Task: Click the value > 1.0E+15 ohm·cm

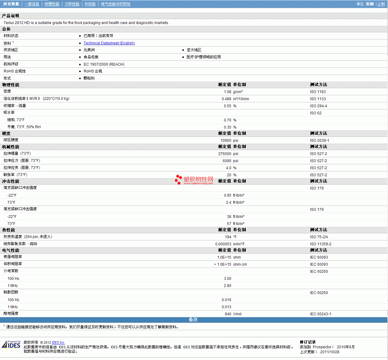Action: pos(230,264)
